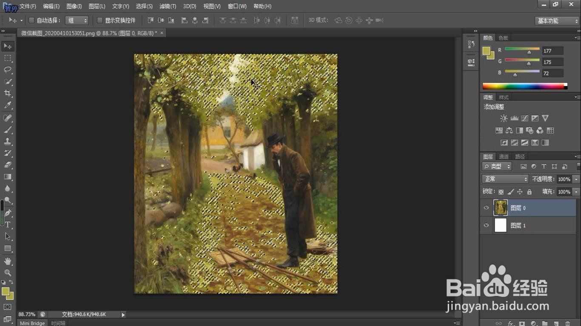Select the Dodge tool
The width and height of the screenshot is (581, 326).
pos(8,200)
